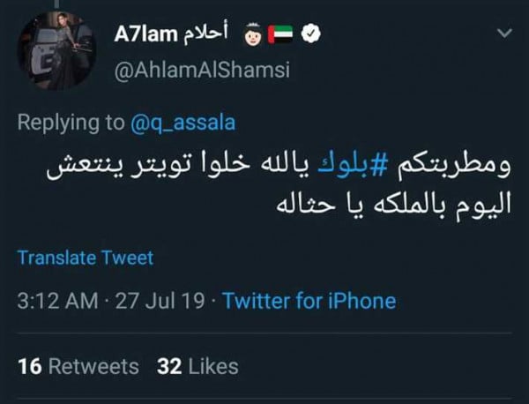
Task: Open the tweet options chevron menu
Action: (504, 33)
